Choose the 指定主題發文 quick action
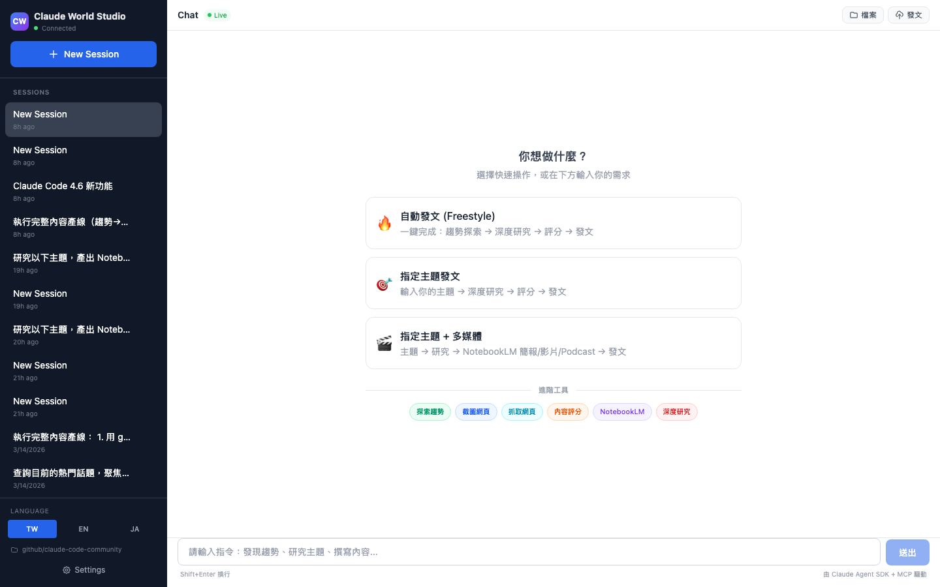940x587 pixels. 554,283
